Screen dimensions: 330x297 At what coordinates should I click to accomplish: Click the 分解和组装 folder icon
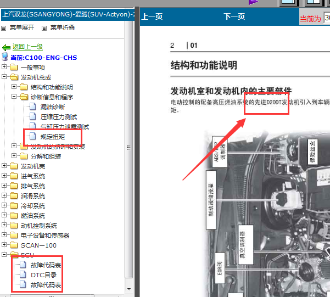(x=24, y=156)
